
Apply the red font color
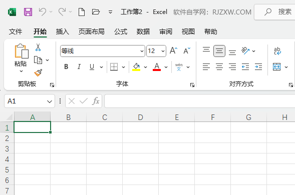[157, 67]
